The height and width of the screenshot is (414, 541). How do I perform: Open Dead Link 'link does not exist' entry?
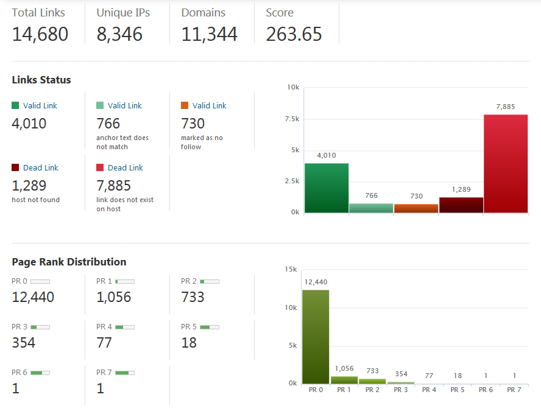coord(125,167)
